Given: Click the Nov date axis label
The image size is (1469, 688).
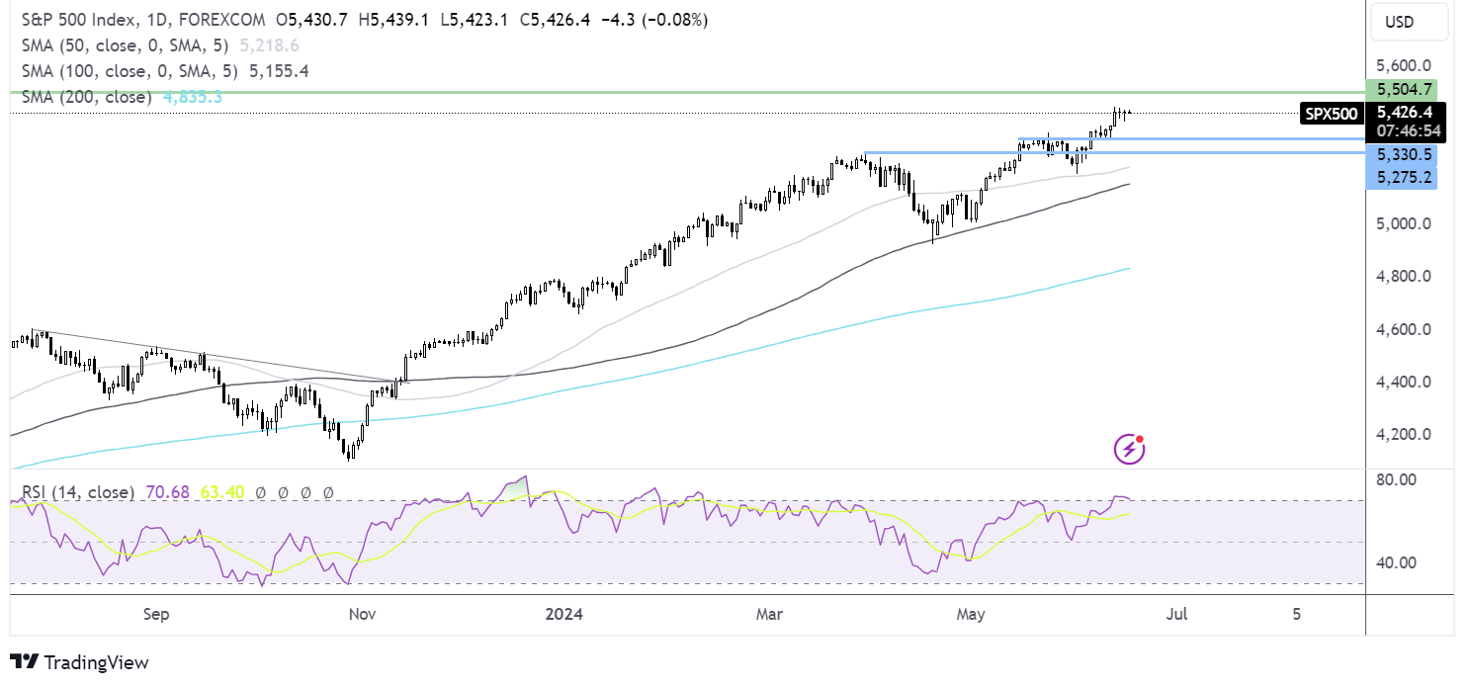Looking at the screenshot, I should pyautogui.click(x=363, y=615).
